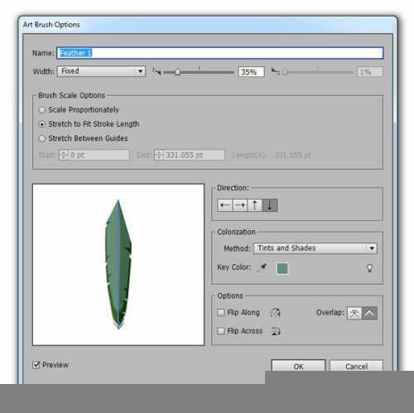Viewport: 414px width, 413px height.
Task: Click the 35% width percentage field
Action: tap(252, 72)
